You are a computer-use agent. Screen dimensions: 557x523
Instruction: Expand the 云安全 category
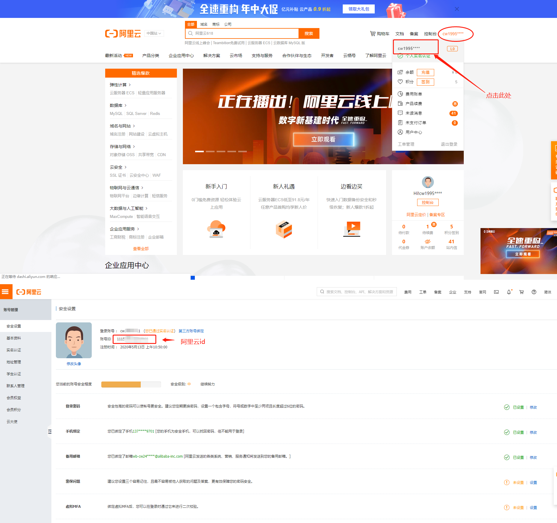click(118, 167)
